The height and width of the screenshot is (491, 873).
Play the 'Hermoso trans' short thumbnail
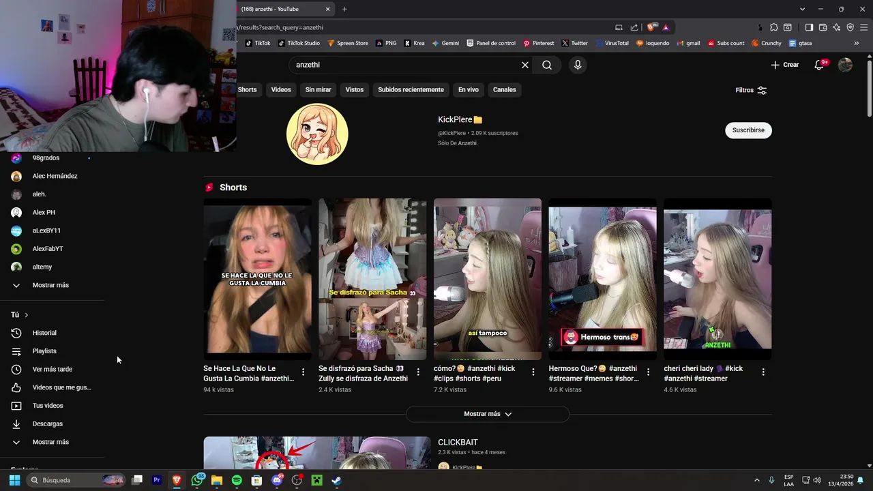602,279
